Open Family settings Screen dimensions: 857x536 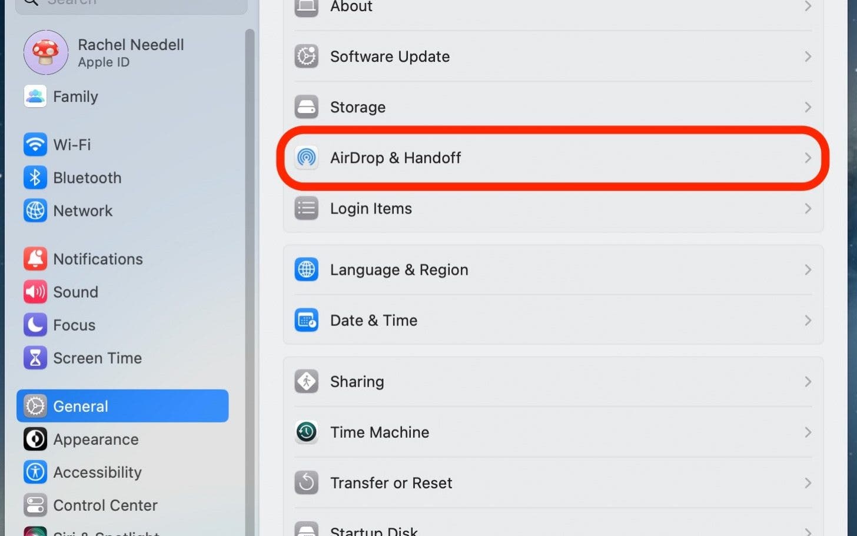[x=75, y=96]
